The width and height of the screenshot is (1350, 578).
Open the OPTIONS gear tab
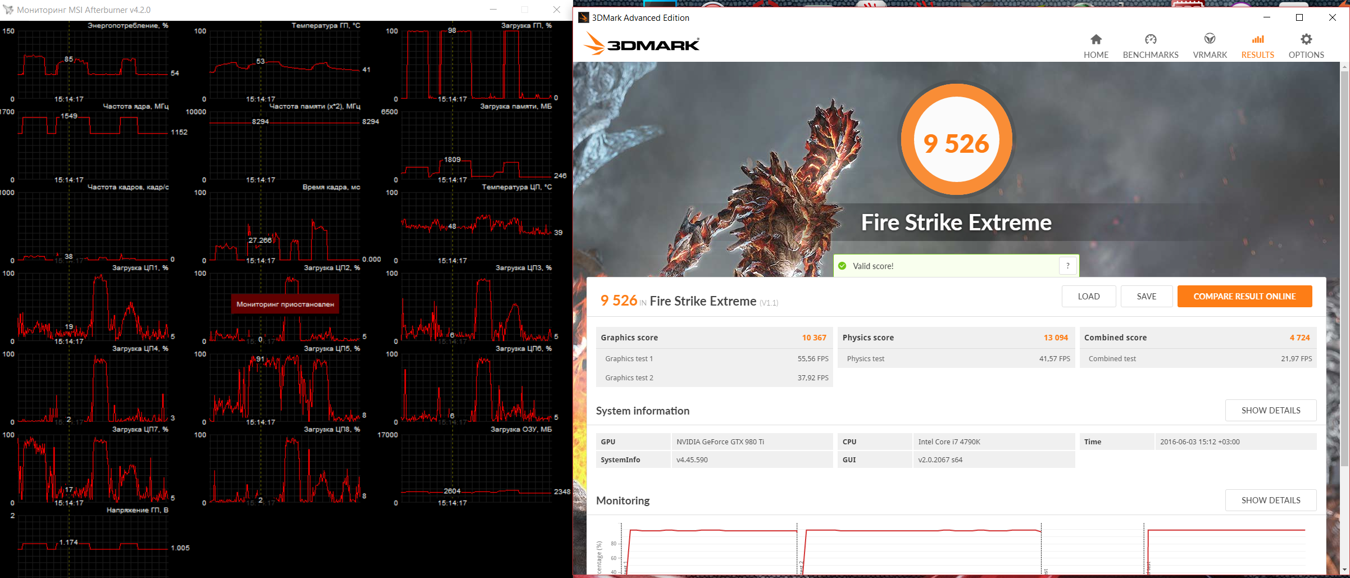(1306, 46)
